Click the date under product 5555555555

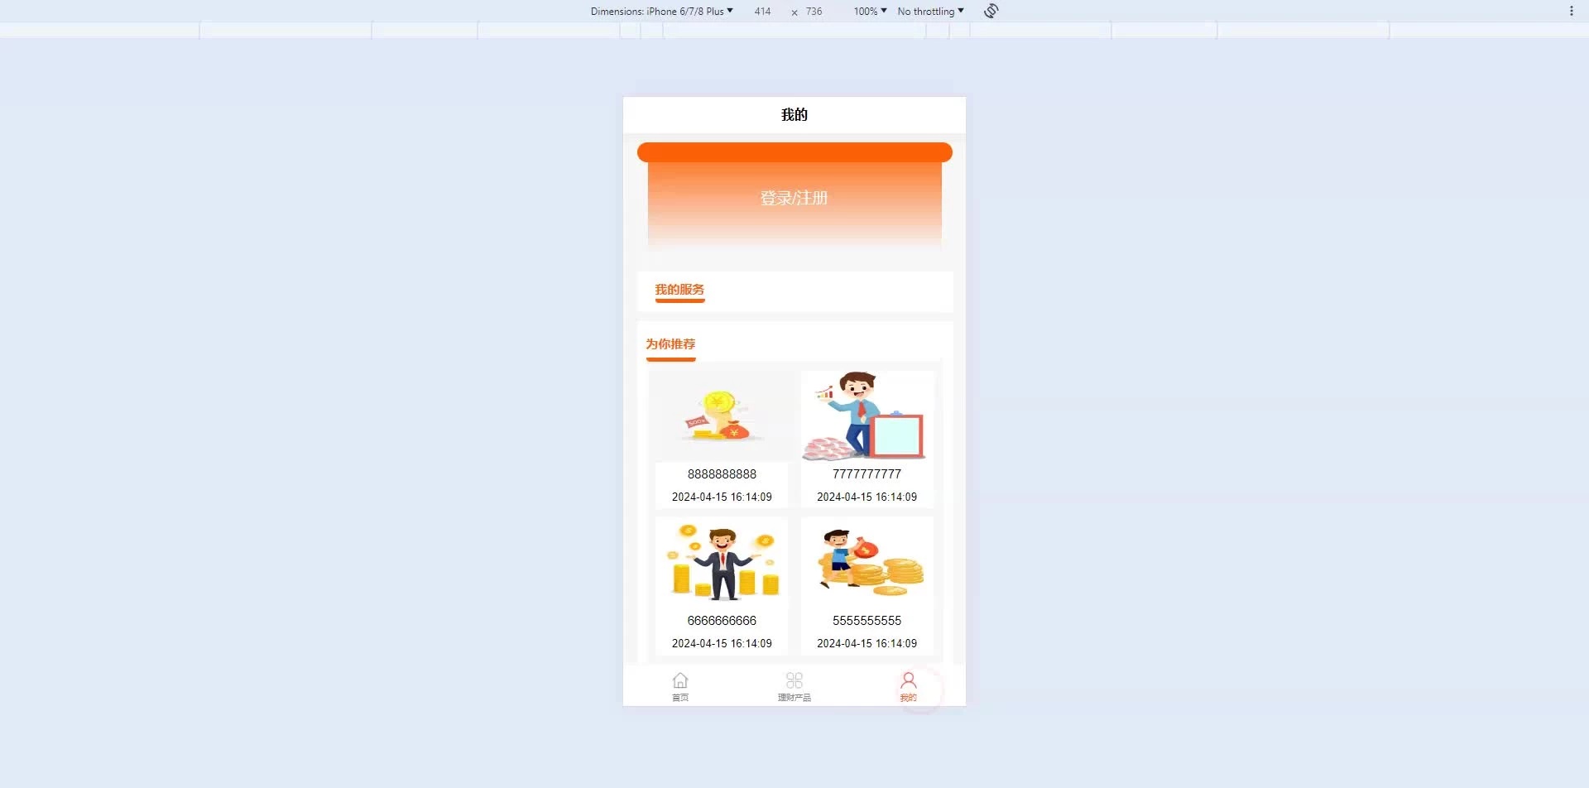(867, 644)
